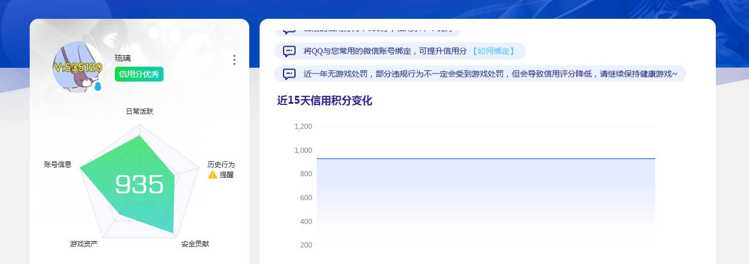749x264 pixels.
Task: Click the 提醒 text next to warning
Action: 227,175
